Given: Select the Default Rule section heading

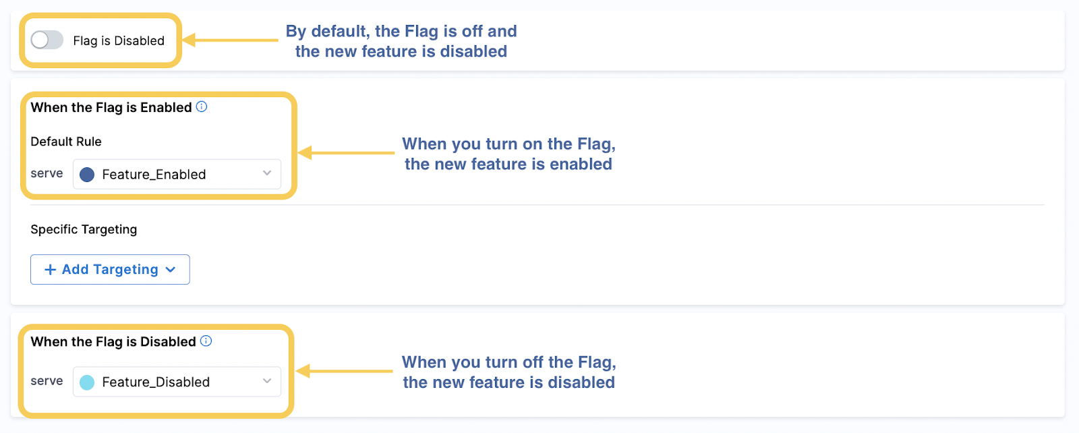Looking at the screenshot, I should tap(65, 141).
